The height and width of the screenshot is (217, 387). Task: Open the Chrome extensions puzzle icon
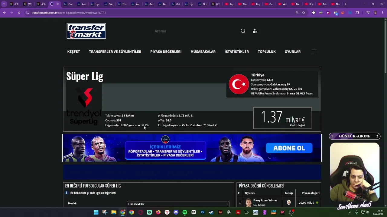(357, 13)
